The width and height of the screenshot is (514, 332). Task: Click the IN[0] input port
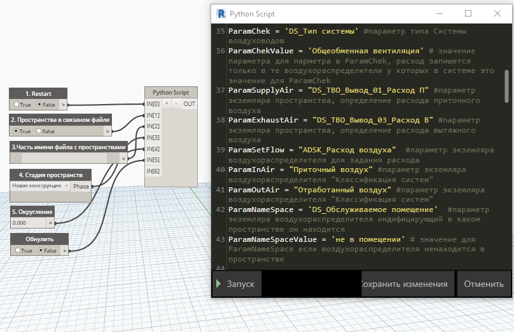(153, 104)
